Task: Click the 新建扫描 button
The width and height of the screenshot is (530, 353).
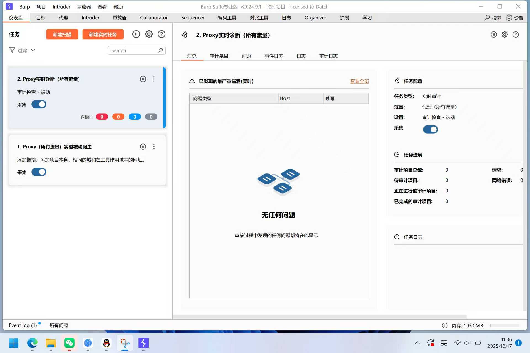Action: pyautogui.click(x=62, y=34)
